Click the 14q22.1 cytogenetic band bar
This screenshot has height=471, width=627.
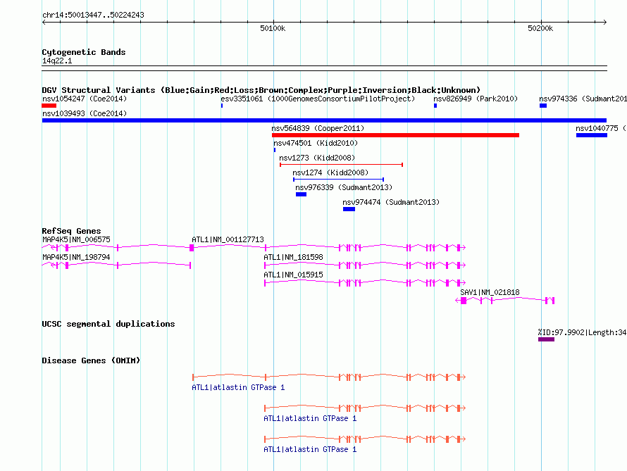point(324,68)
